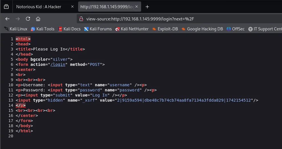Open the Kali Docs bookmark
282x149 pixels.
click(69, 29)
